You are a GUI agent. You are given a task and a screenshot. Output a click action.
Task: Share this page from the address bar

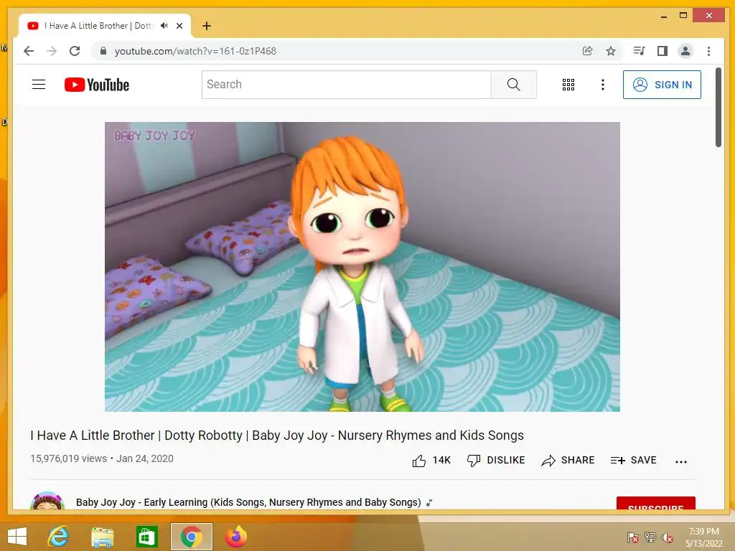[587, 51]
